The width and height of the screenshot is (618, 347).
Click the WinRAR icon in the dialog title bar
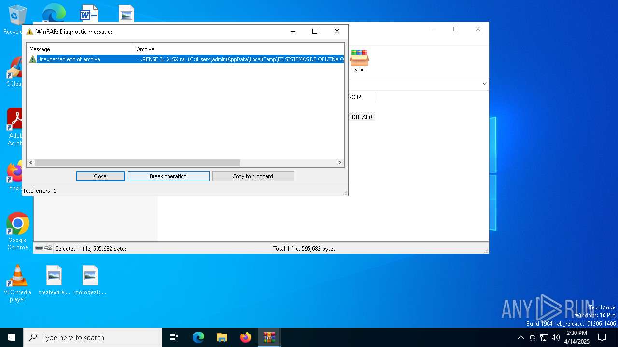tap(30, 32)
